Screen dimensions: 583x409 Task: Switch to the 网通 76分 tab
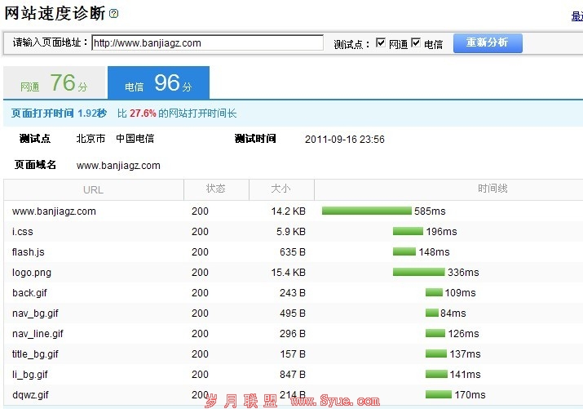point(55,83)
